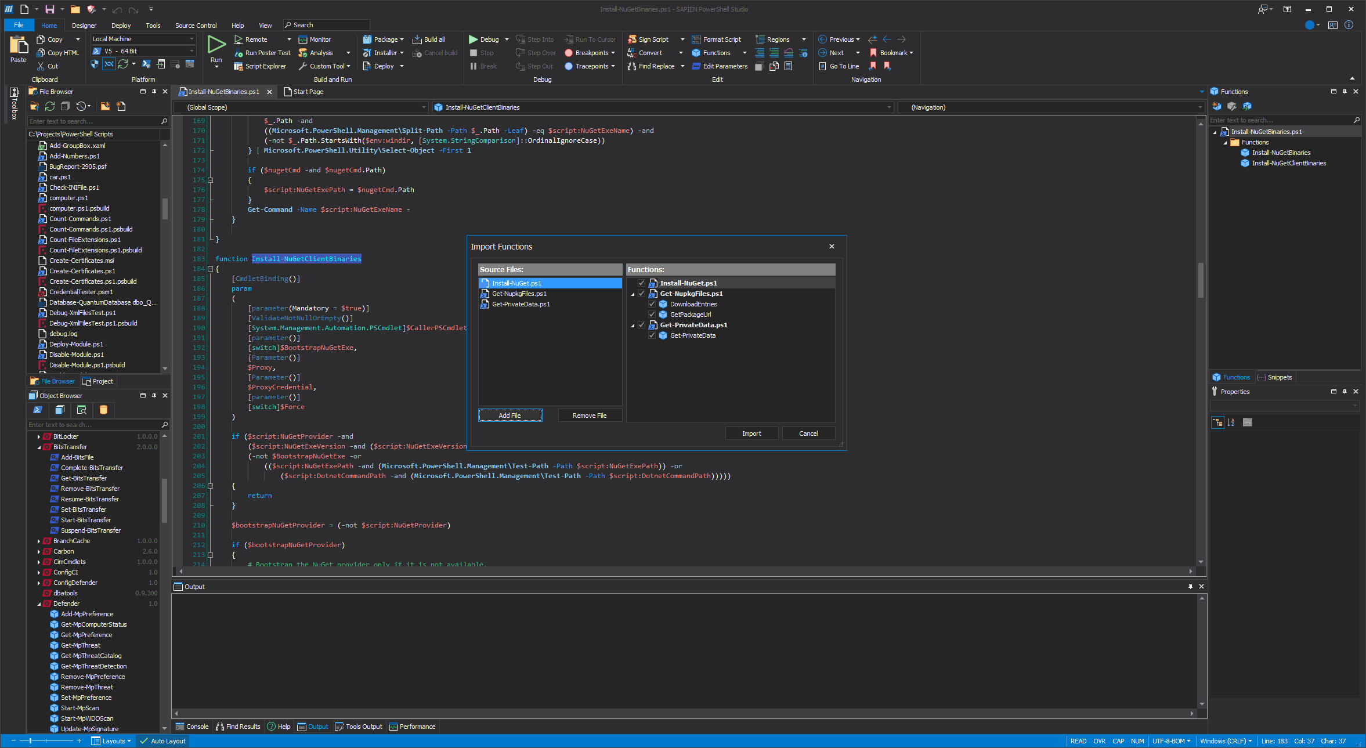The height and width of the screenshot is (748, 1366).
Task: Expand the BranchCache module in Object Browser
Action: tap(39, 540)
